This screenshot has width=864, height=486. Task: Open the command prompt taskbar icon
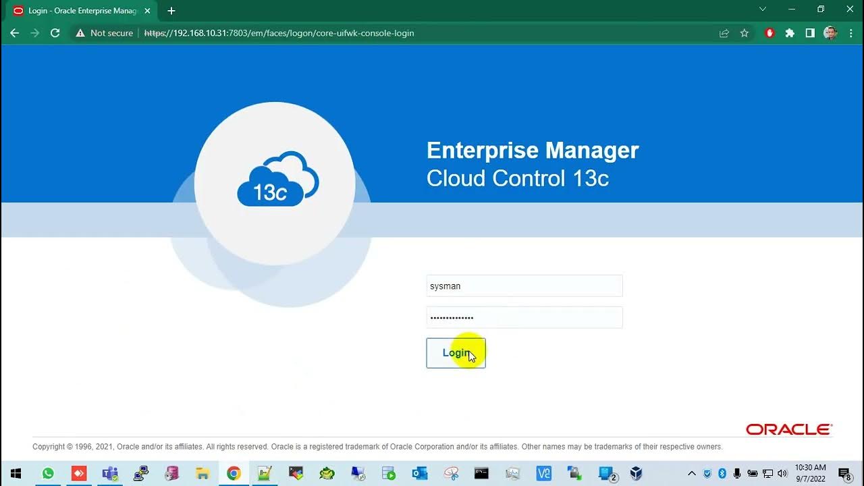click(x=481, y=474)
